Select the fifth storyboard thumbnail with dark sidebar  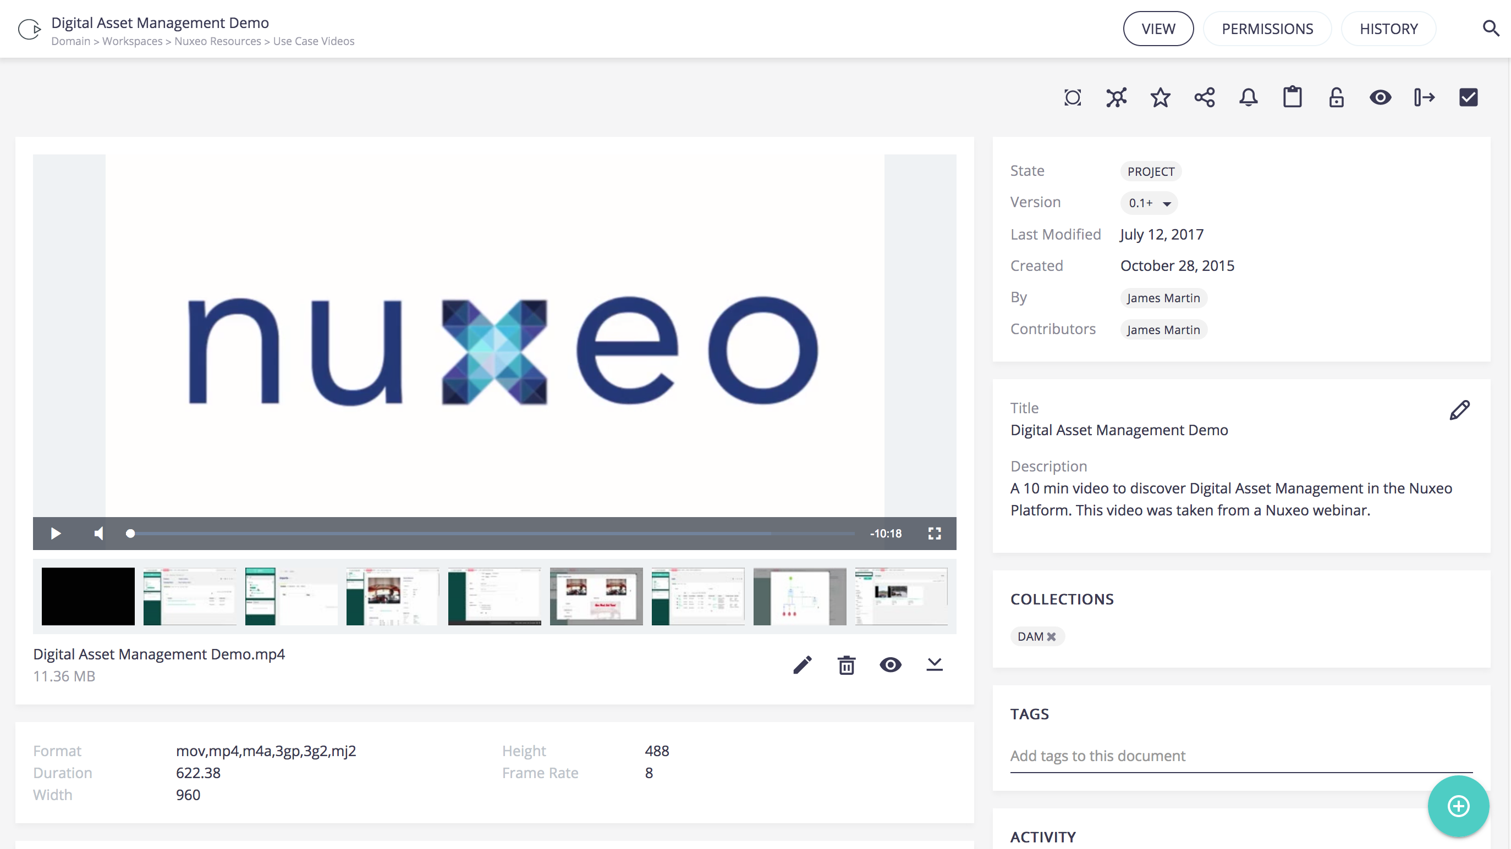pos(494,596)
